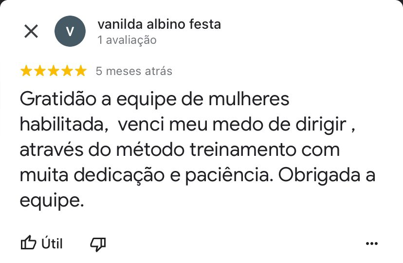Screen dimensions: 403x263
Task: Click the third yellow rating star
Action: coord(54,71)
